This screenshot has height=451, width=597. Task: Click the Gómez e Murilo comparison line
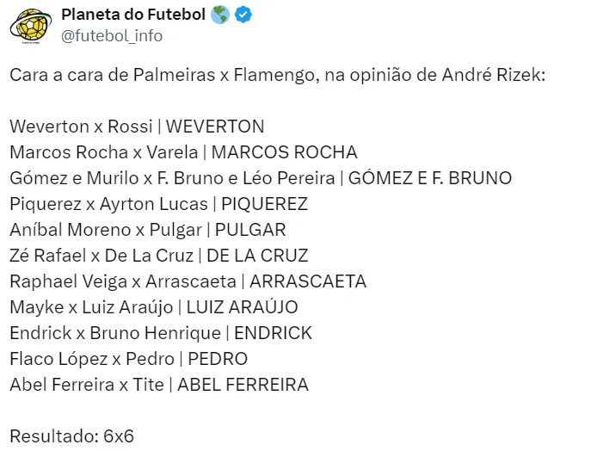[260, 178]
